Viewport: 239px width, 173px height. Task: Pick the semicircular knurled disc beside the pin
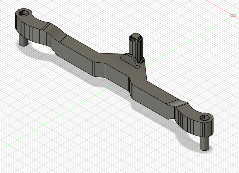[130, 60]
